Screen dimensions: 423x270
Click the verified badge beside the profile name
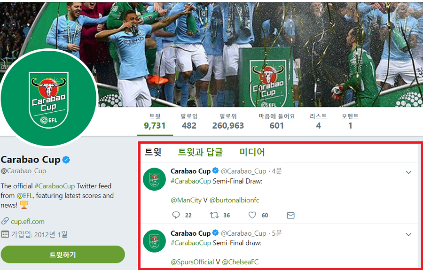click(66, 160)
